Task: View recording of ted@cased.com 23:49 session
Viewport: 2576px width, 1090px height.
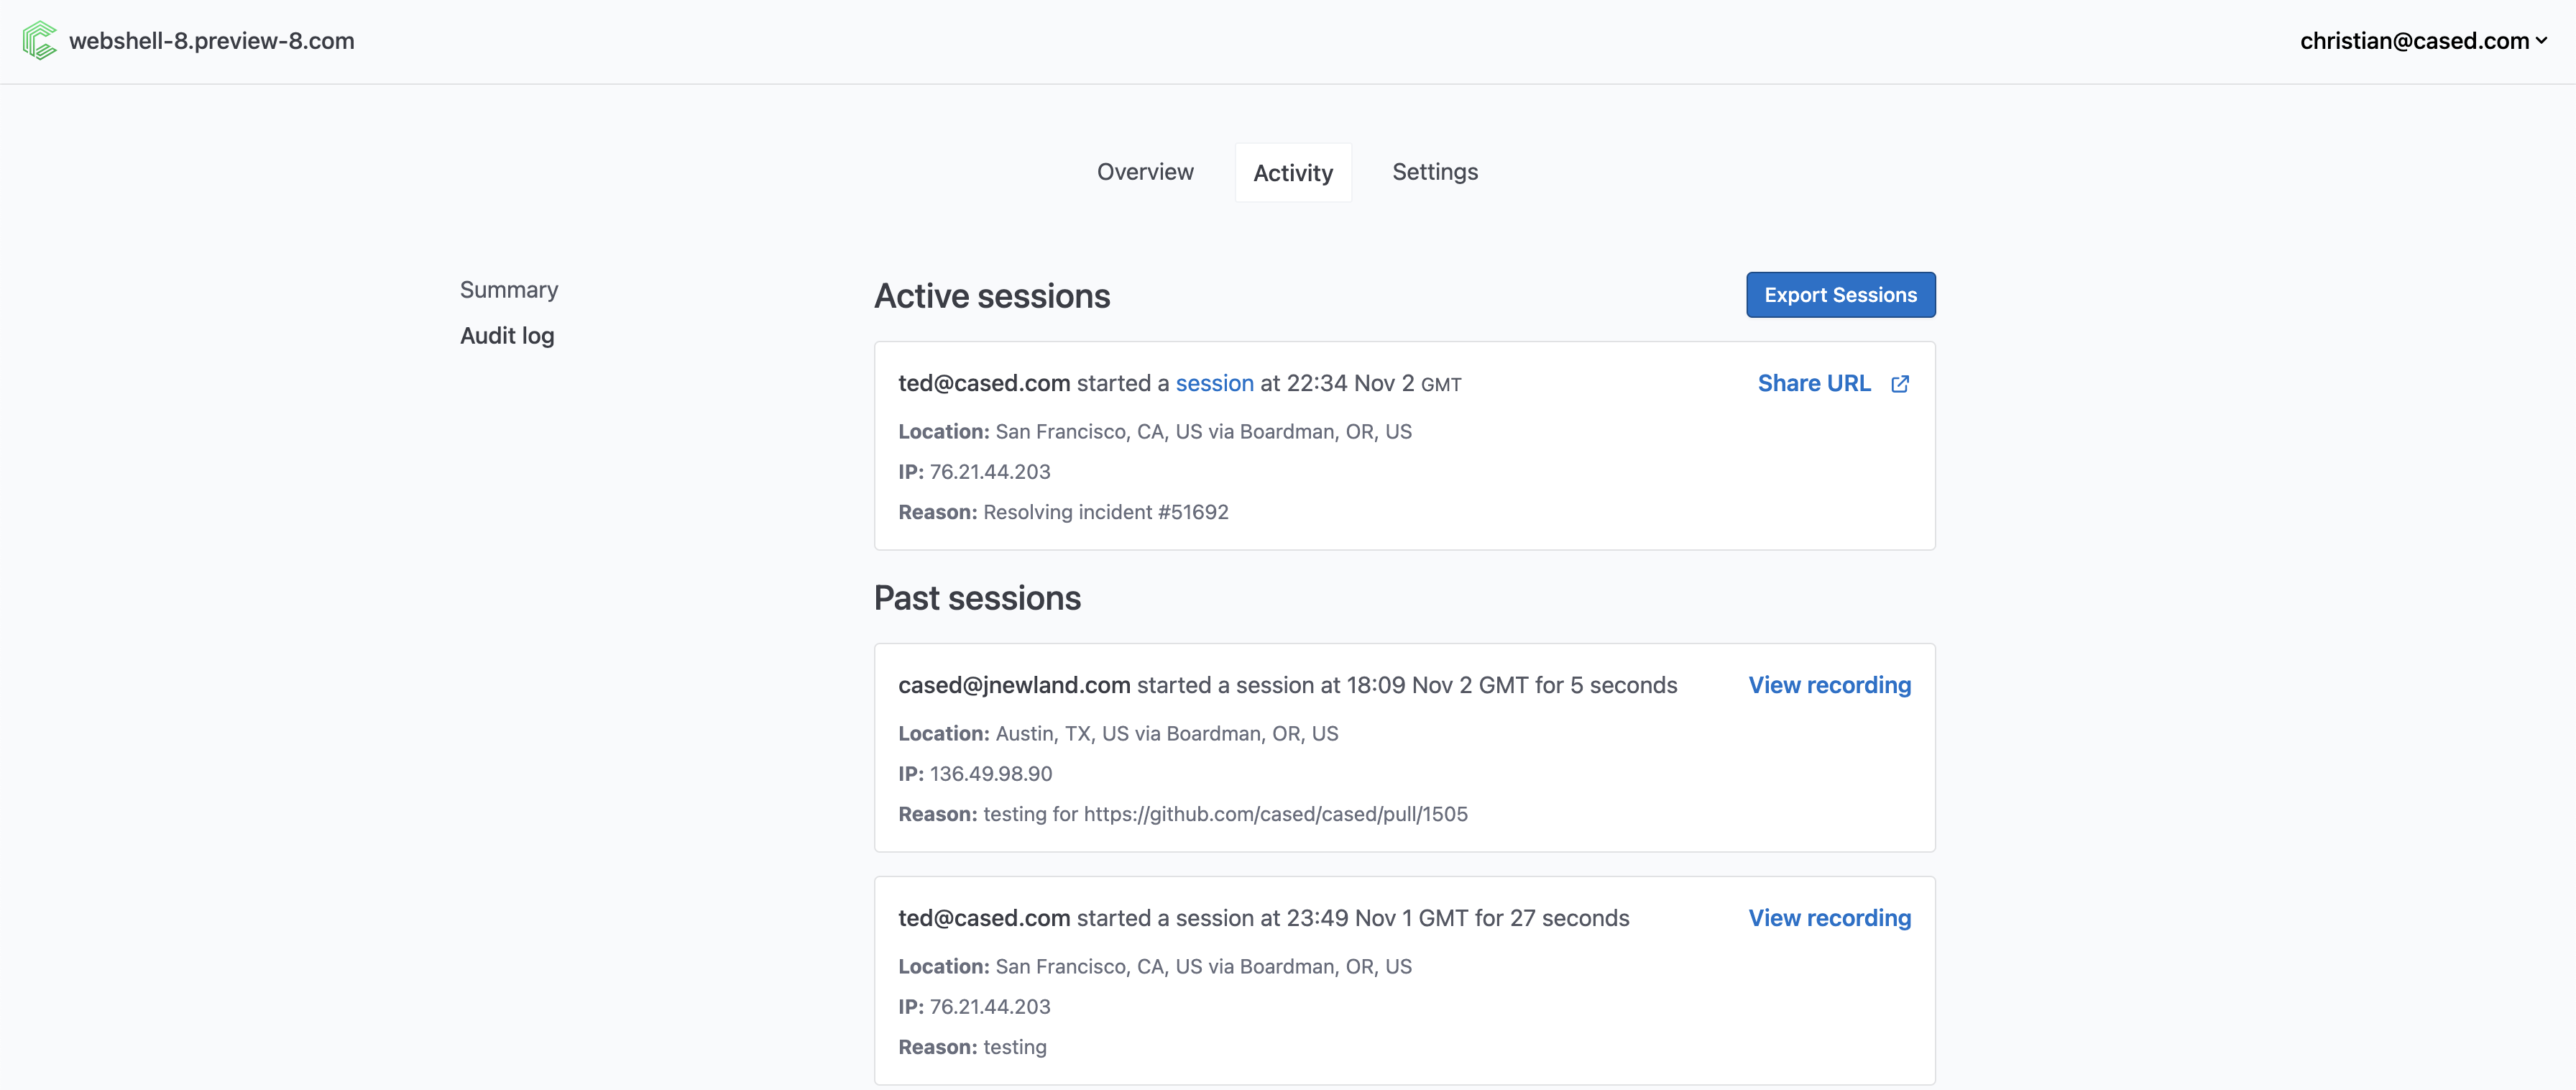Action: (x=1829, y=918)
